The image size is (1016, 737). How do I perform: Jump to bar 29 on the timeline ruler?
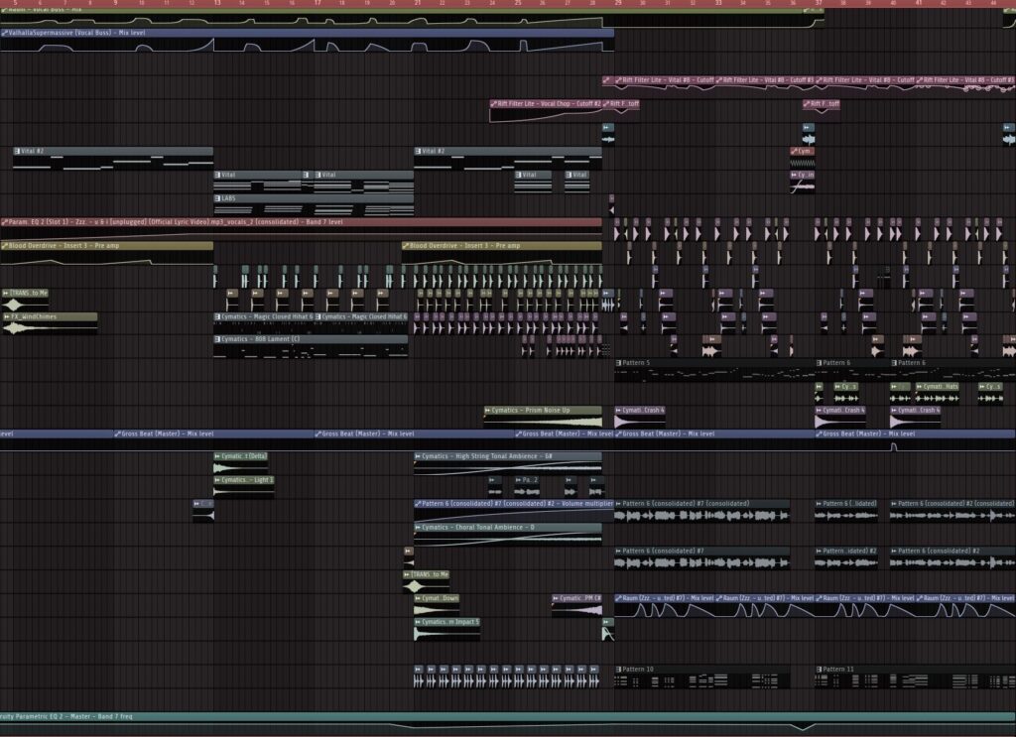click(x=618, y=3)
